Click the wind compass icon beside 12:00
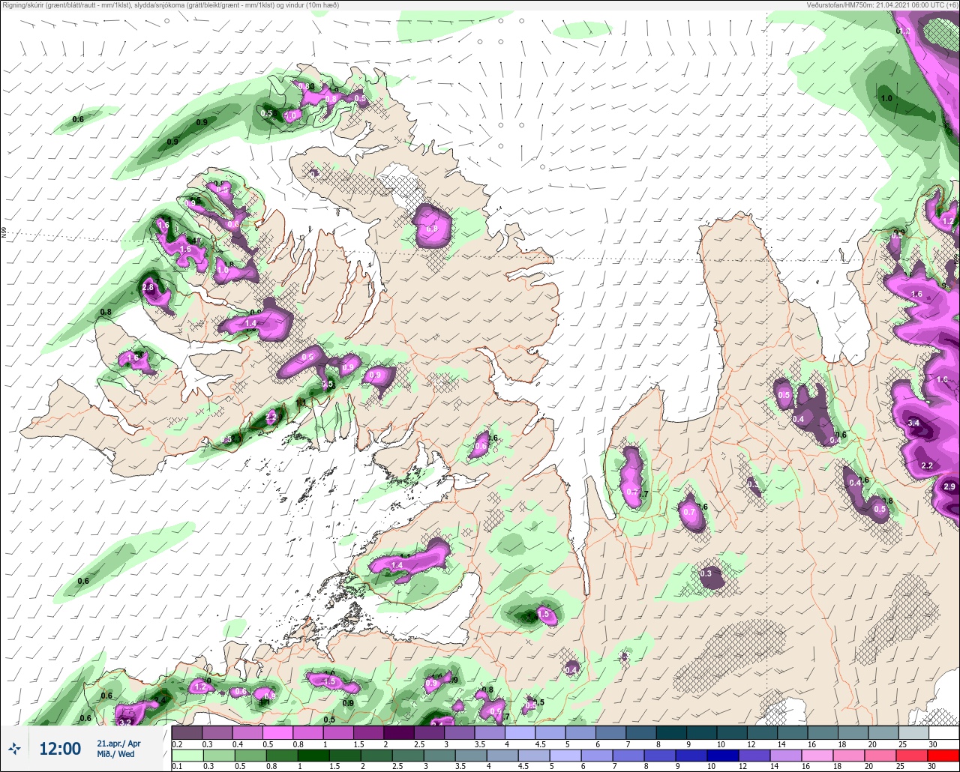The width and height of the screenshot is (960, 772). pyautogui.click(x=14, y=748)
